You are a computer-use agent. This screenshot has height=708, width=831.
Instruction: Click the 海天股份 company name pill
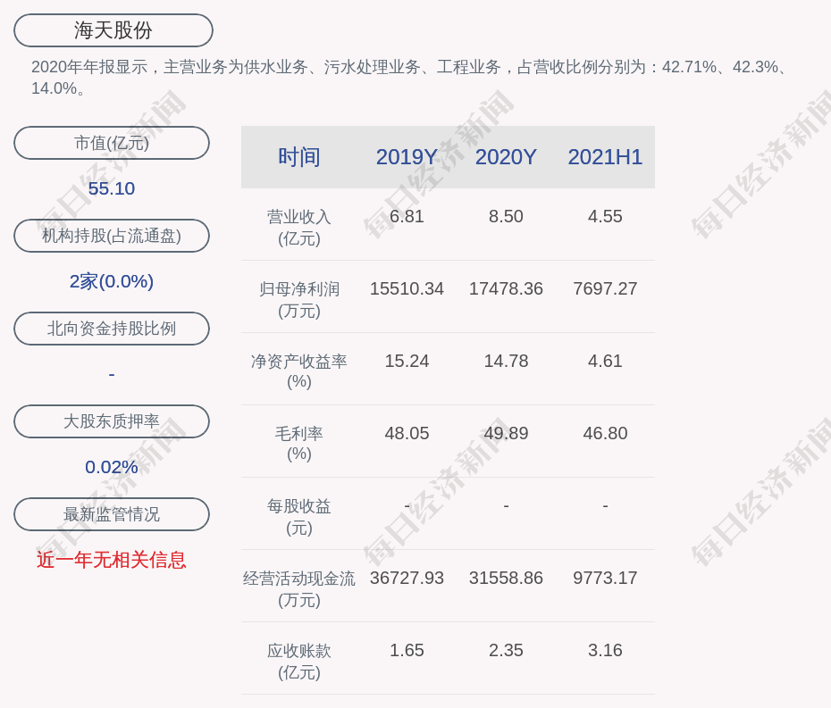click(x=113, y=30)
